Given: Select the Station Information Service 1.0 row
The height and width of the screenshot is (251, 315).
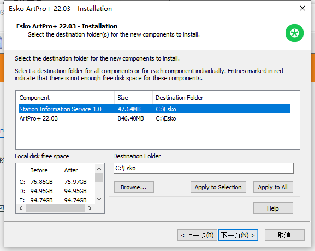Looking at the screenshot, I should coord(154,109).
